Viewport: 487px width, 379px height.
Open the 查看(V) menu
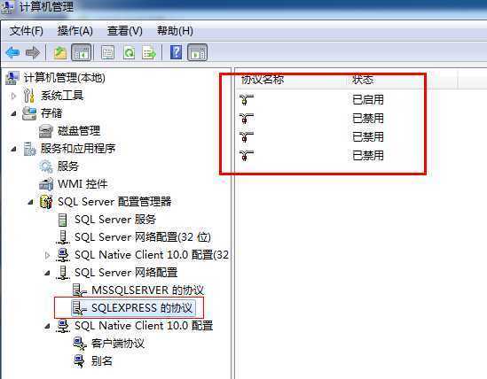(x=124, y=31)
